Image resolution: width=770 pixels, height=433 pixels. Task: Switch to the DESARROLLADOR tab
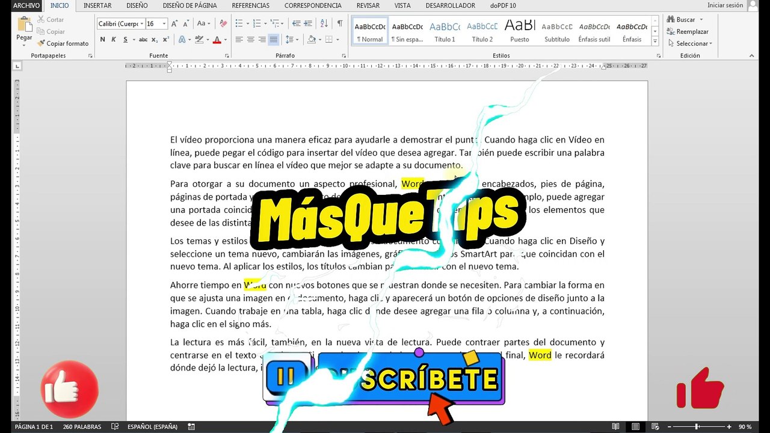450,5
